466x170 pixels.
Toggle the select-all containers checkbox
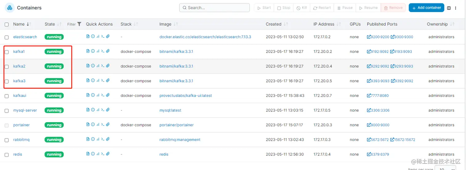(6, 24)
